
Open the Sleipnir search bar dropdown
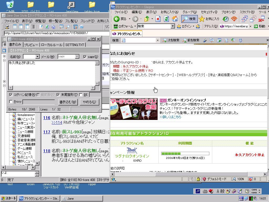pyautogui.click(x=158, y=40)
